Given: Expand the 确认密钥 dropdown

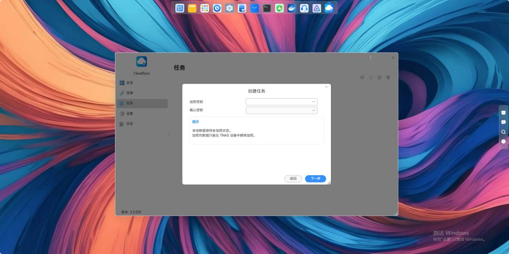Looking at the screenshot, I should tap(313, 110).
